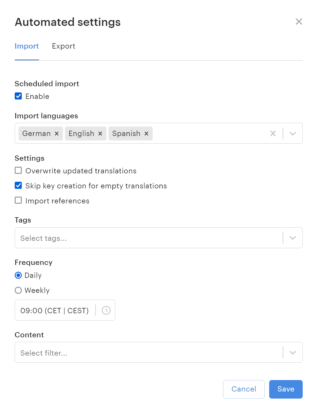Select the Import tab

point(27,46)
